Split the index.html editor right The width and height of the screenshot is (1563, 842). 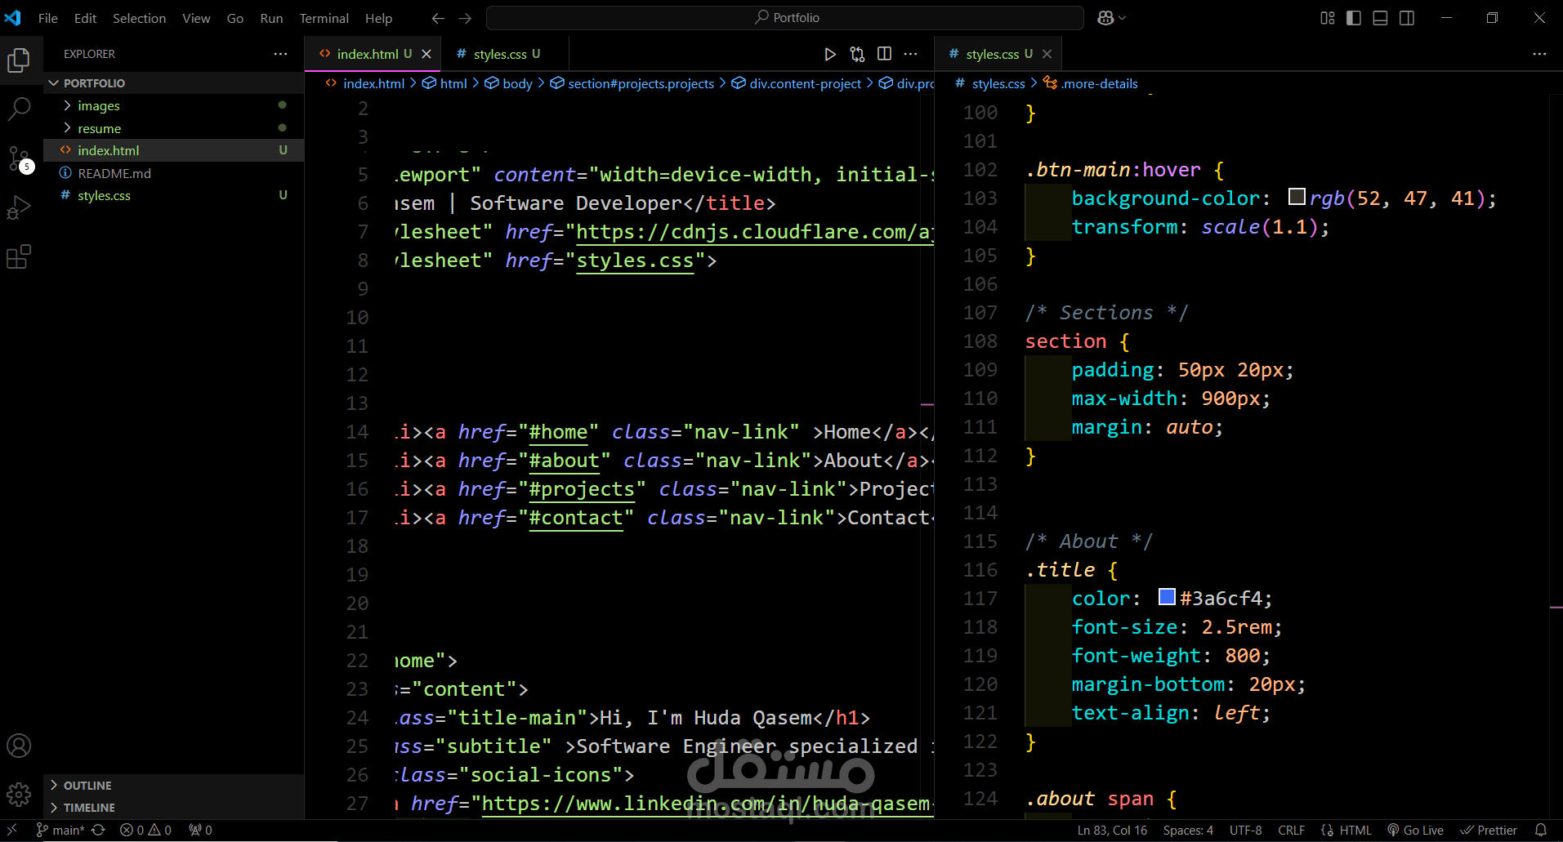884,54
